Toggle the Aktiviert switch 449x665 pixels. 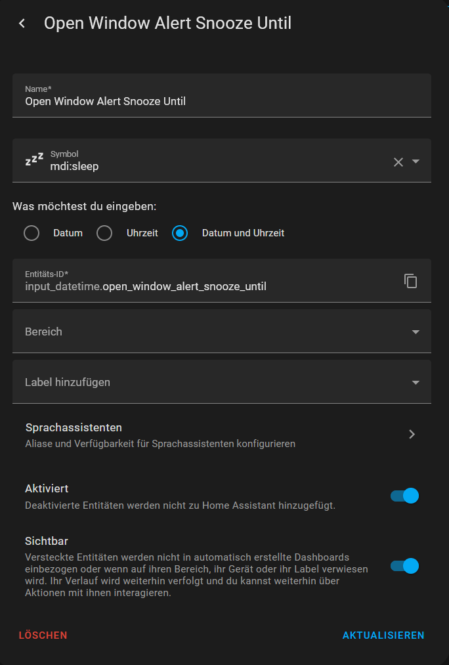[404, 496]
